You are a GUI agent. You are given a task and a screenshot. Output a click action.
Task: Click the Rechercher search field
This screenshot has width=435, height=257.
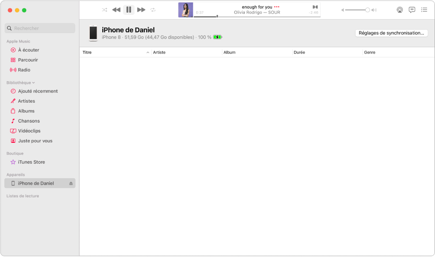coord(40,28)
